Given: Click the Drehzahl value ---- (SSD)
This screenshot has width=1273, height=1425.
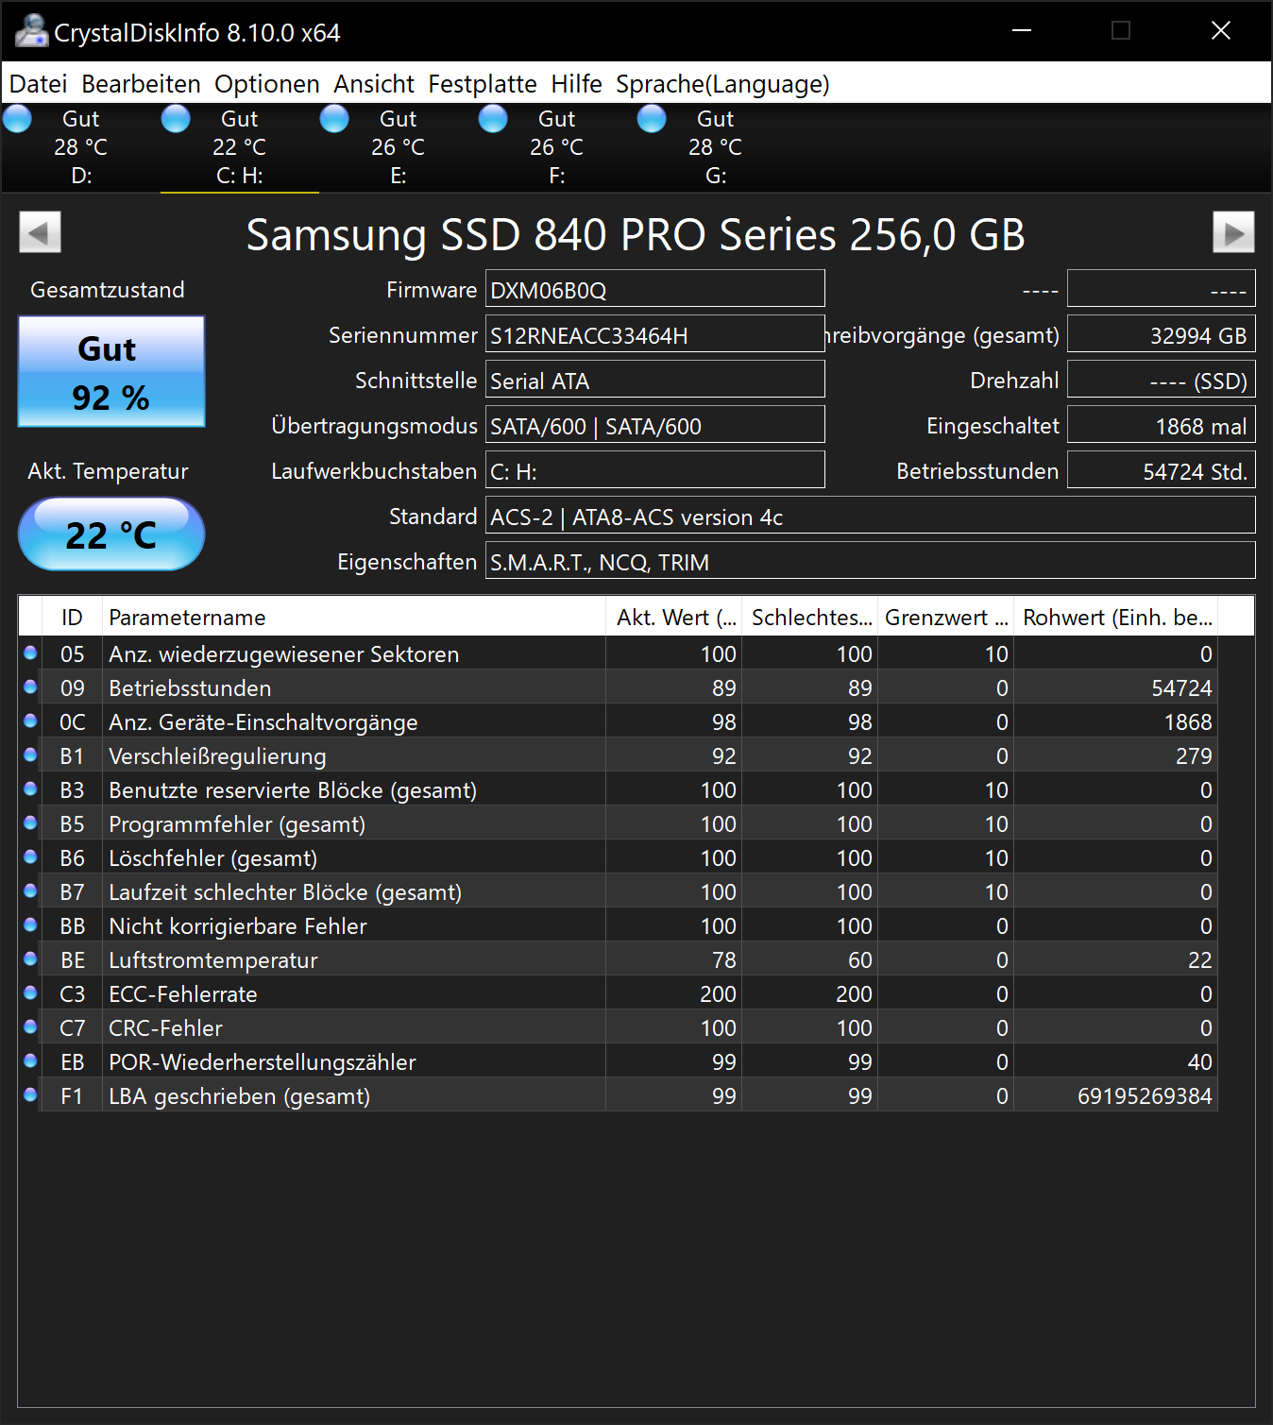Looking at the screenshot, I should point(1162,380).
